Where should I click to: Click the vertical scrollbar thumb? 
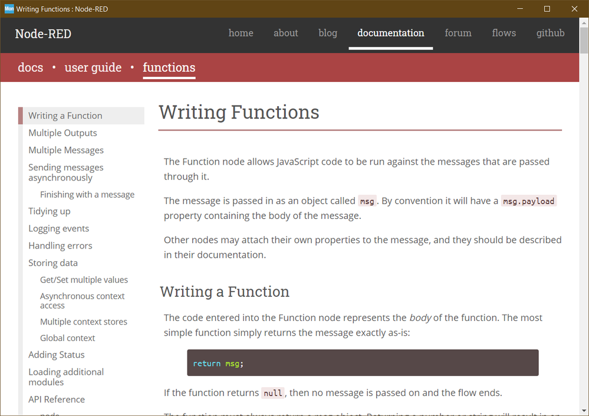click(584, 40)
